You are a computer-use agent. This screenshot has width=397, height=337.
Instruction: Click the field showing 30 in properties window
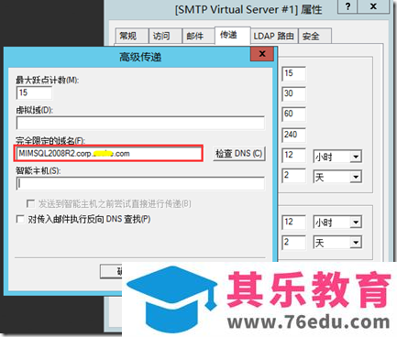click(293, 93)
